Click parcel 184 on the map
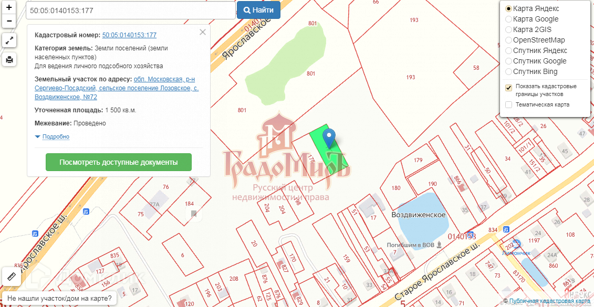The width and height of the screenshot is (594, 307). (190, 204)
